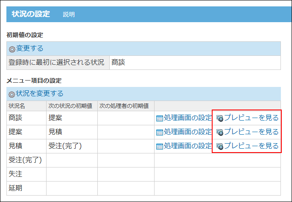Open プレビューを見る for 商談
292x202 pixels.
[x=251, y=118]
